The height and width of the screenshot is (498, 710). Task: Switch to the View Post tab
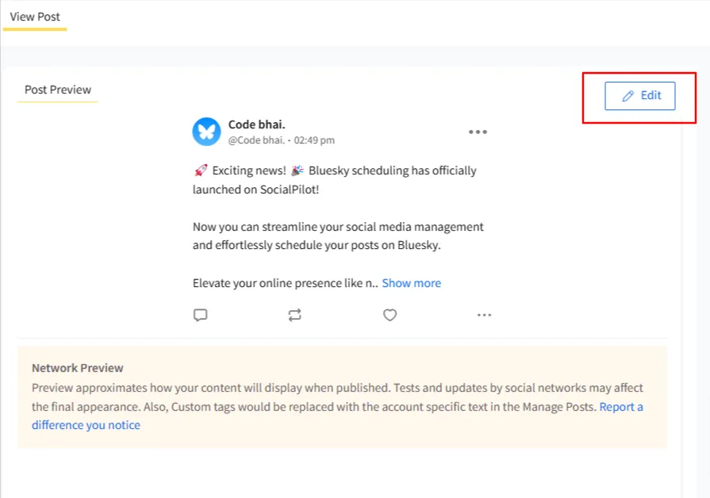tap(35, 16)
